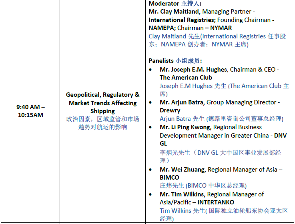This screenshot has width=295, height=224.
Task: Select the name 'Mr. Clay Maitland,'
Action: pyautogui.click(x=175, y=12)
